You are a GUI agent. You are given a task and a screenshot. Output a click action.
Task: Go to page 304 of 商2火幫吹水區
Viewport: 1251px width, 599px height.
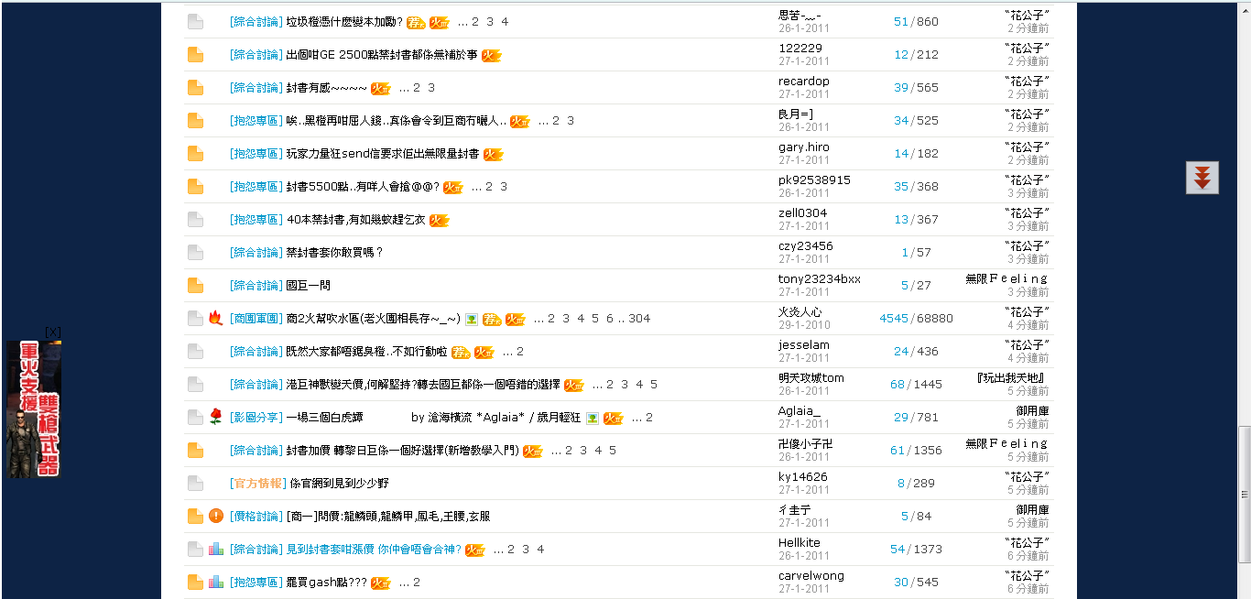point(639,319)
